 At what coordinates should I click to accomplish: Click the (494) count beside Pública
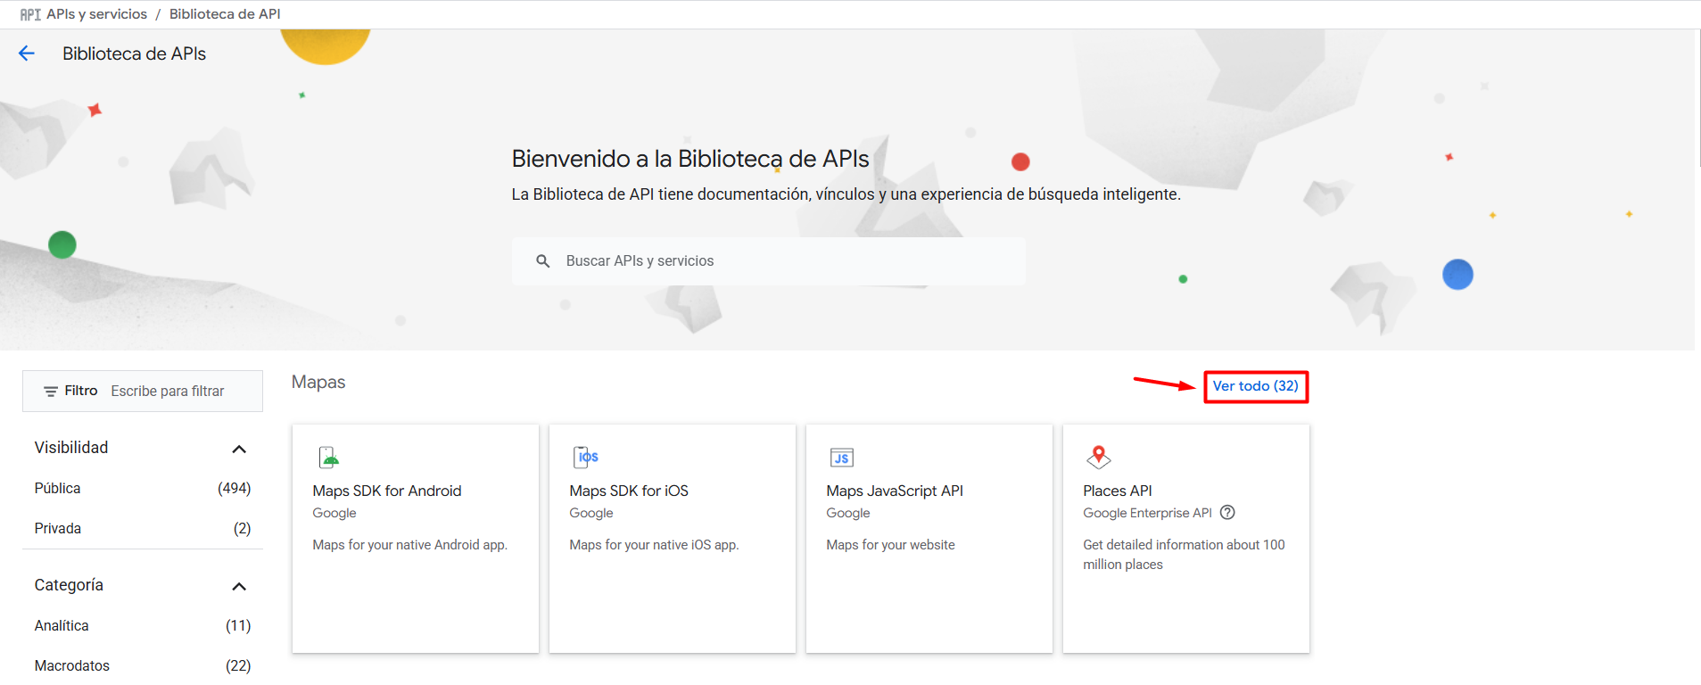click(x=235, y=489)
